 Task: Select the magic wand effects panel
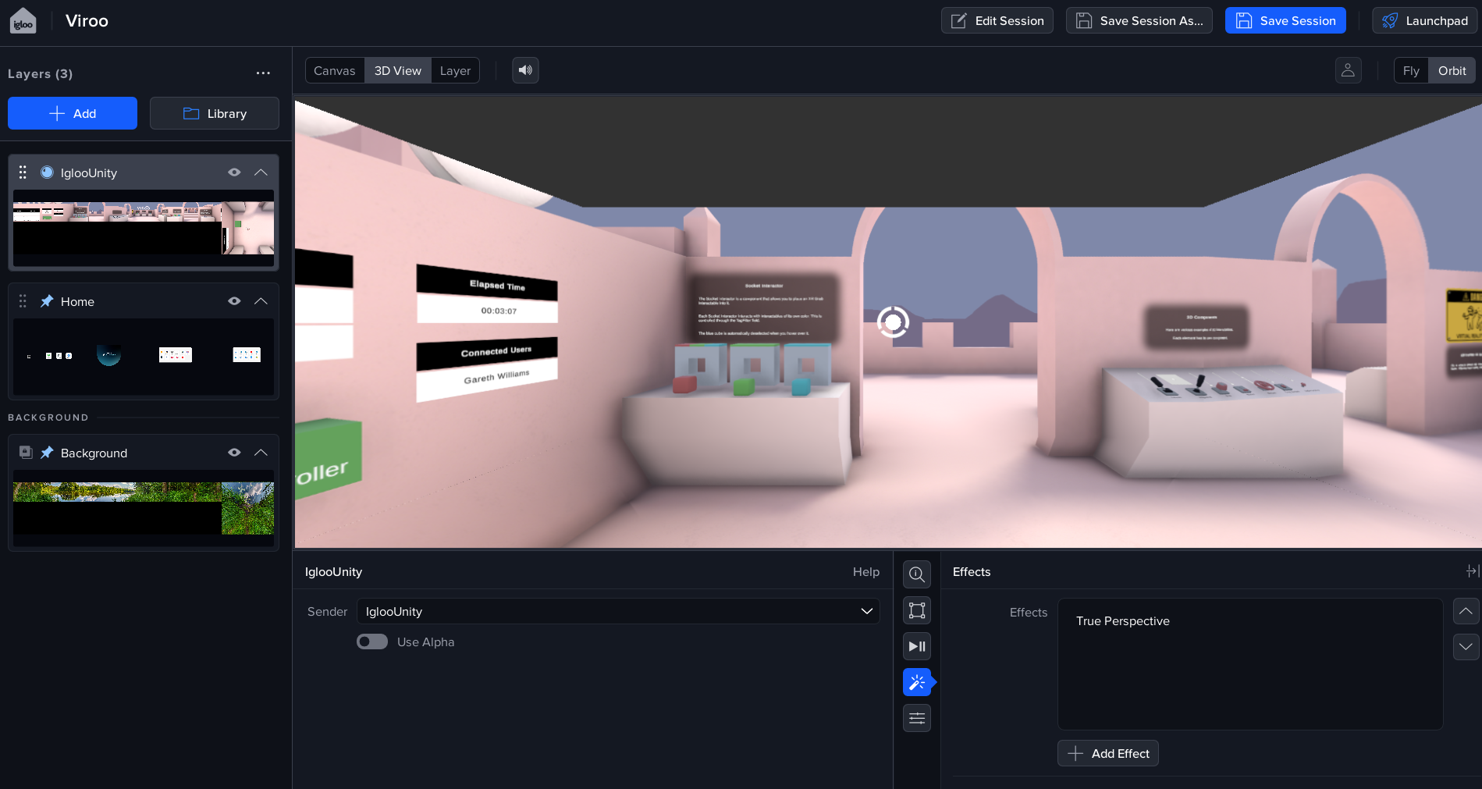click(917, 682)
